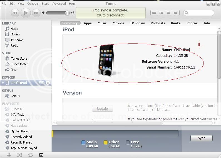
Task: Click the Audio blue color swatch
Action: pos(83,142)
